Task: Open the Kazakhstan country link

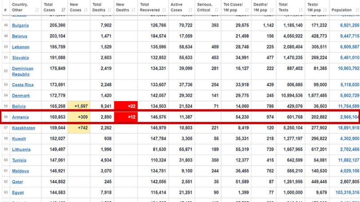Action: coord(24,128)
